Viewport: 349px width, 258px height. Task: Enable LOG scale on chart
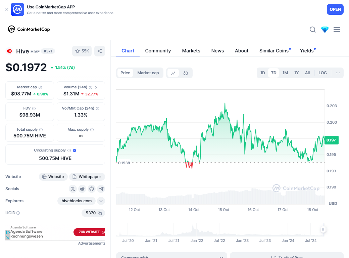[x=322, y=73]
